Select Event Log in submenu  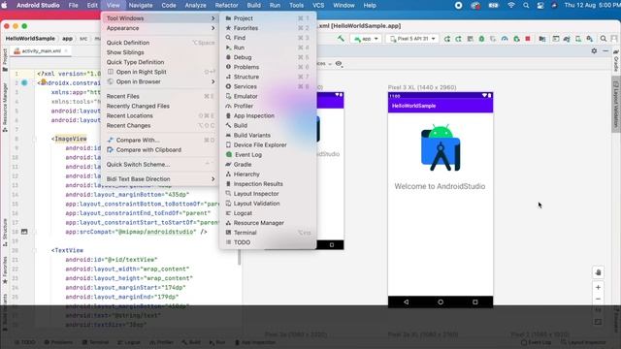click(x=268, y=155)
